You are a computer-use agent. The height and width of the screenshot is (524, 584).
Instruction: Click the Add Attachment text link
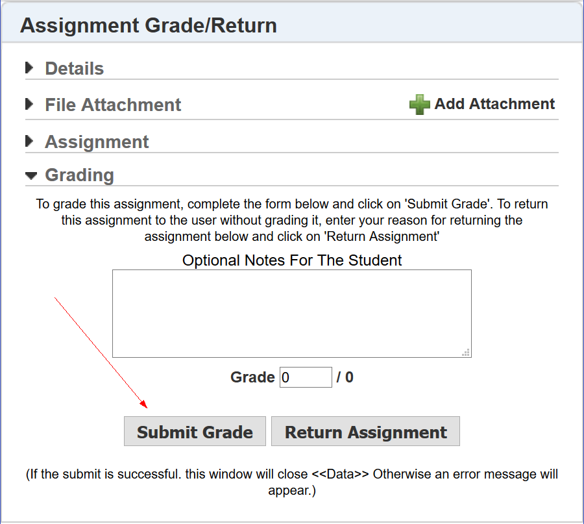(x=494, y=104)
